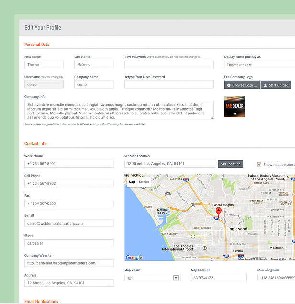Click the Company Website field
The width and height of the screenshot is (295, 304).
point(69,263)
